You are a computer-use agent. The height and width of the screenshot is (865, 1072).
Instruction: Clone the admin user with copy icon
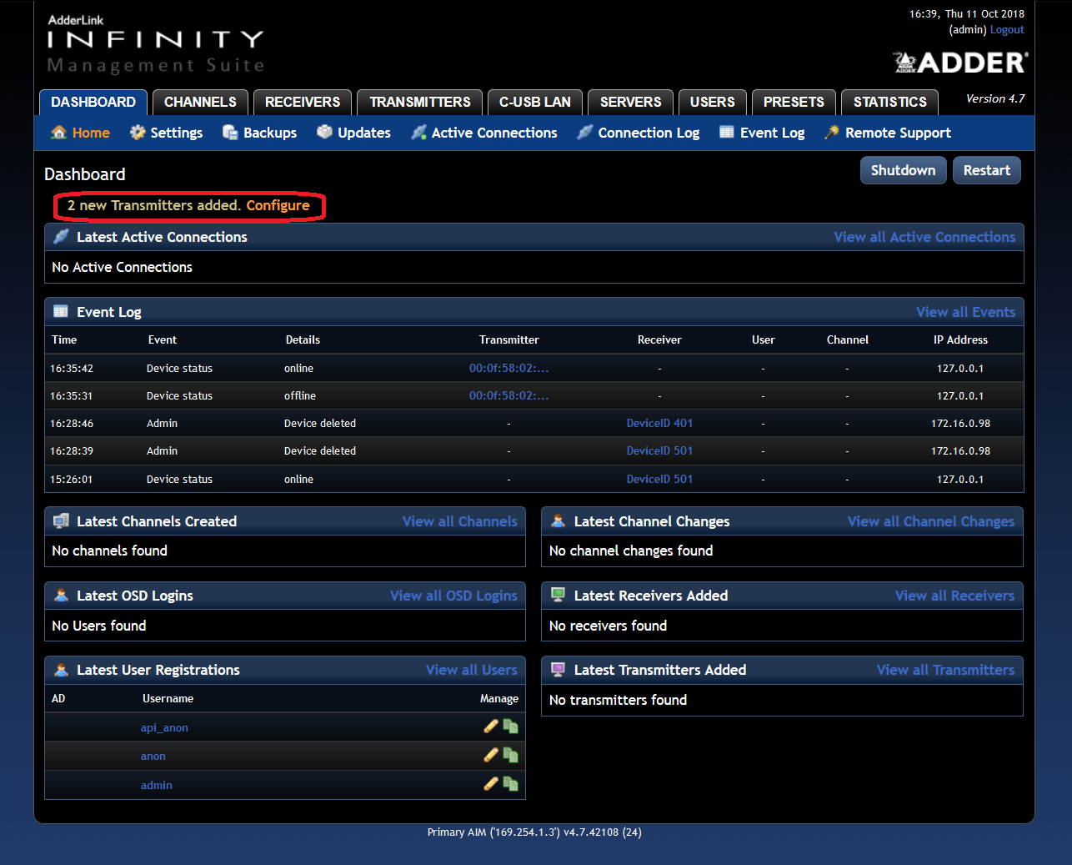pyautogui.click(x=510, y=784)
